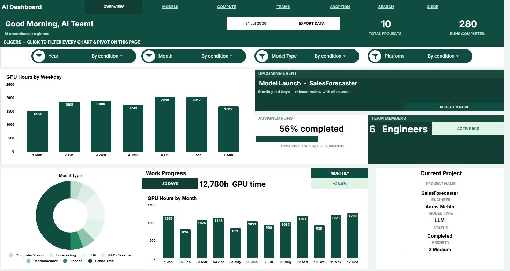Click the 'Queued 81' text
510x271 pixels.
pos(334,146)
